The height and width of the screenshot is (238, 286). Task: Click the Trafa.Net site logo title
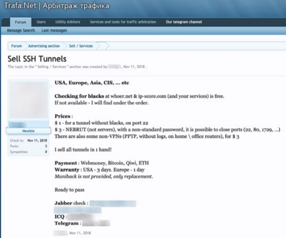coord(56,6)
